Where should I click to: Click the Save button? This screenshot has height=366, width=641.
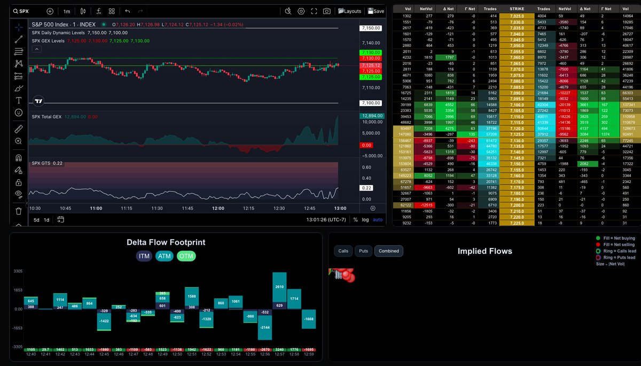376,11
